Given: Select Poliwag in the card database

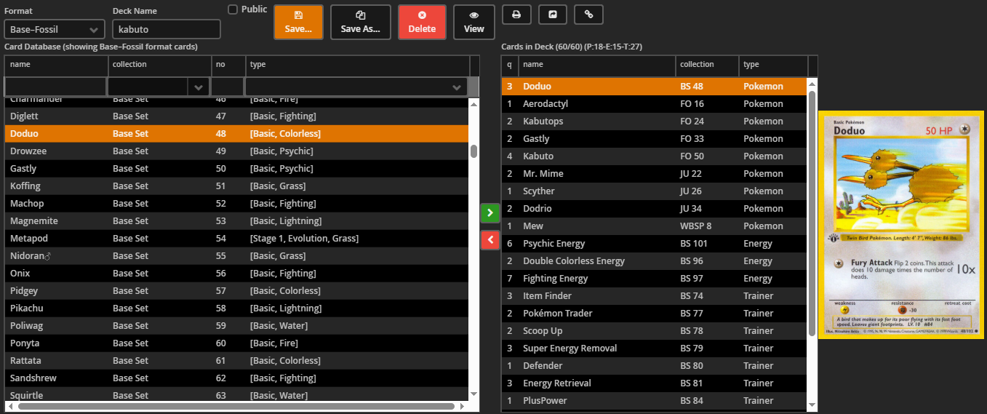Looking at the screenshot, I should 237,326.
